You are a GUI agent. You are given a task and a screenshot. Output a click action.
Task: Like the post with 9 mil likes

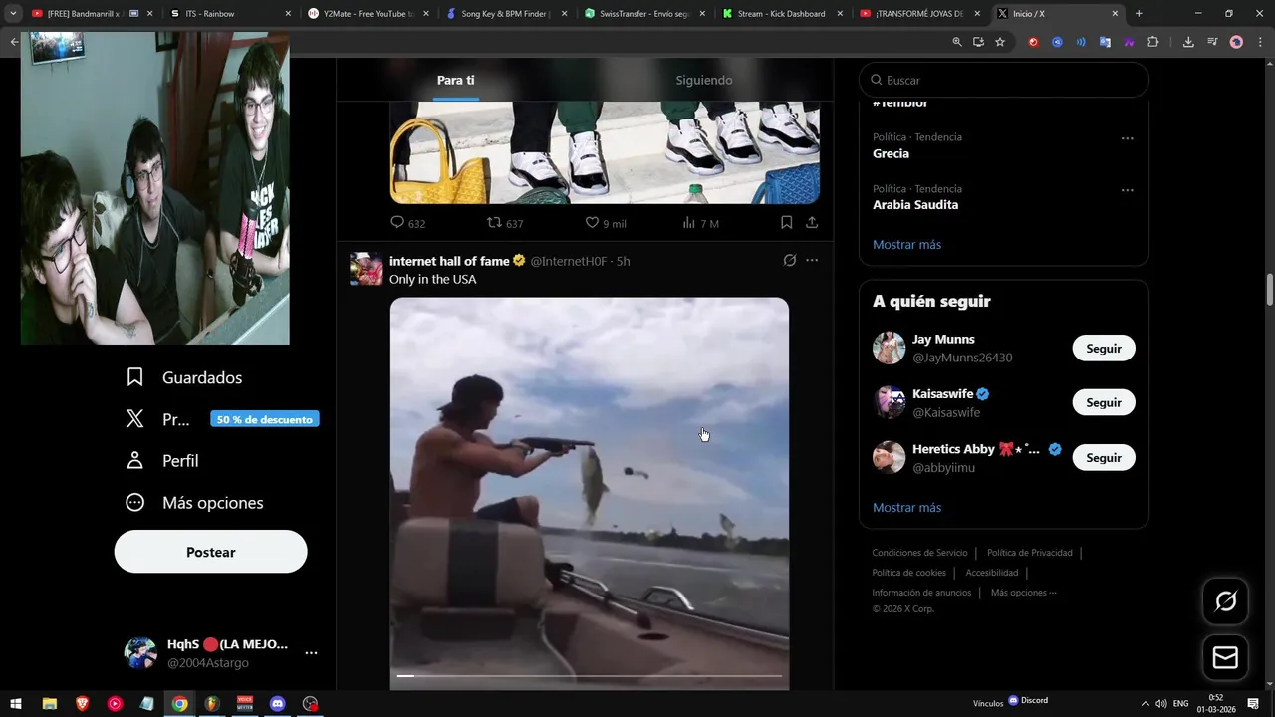pos(605,223)
